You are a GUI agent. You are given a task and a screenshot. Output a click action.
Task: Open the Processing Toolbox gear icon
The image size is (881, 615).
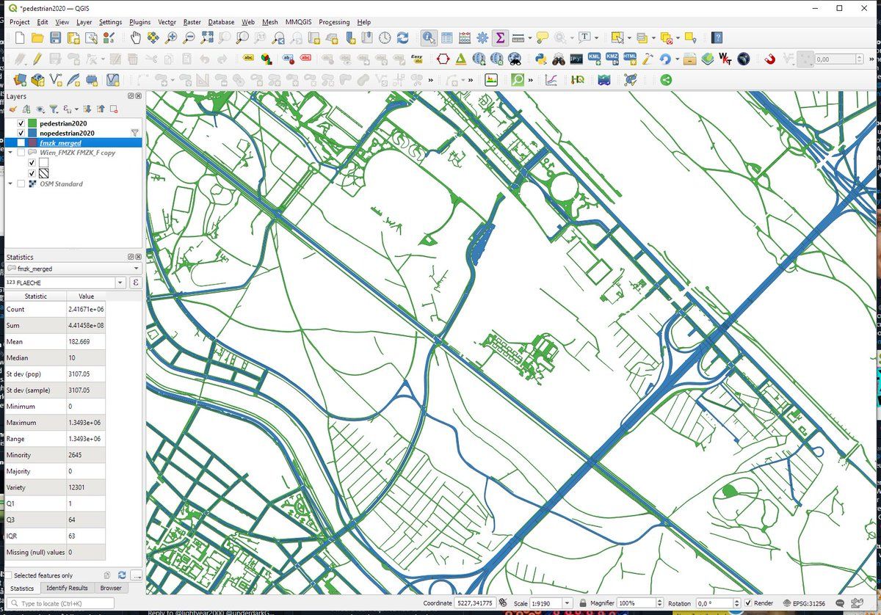click(x=482, y=37)
